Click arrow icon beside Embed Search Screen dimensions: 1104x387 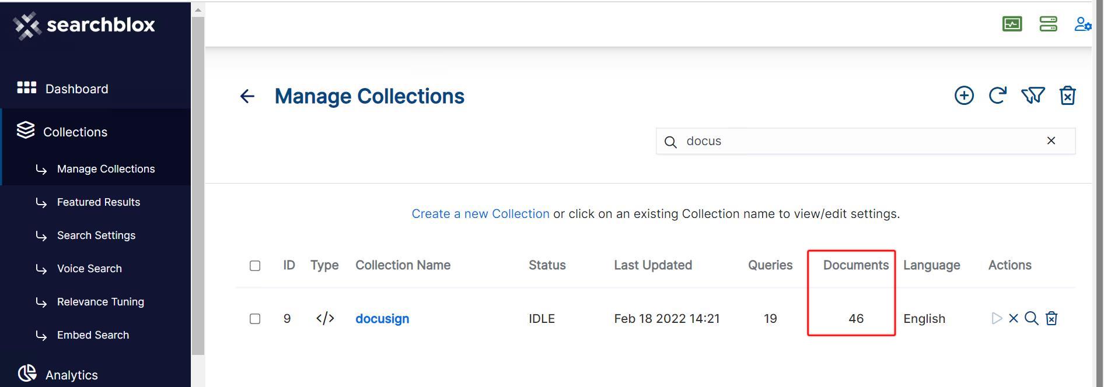pos(41,336)
